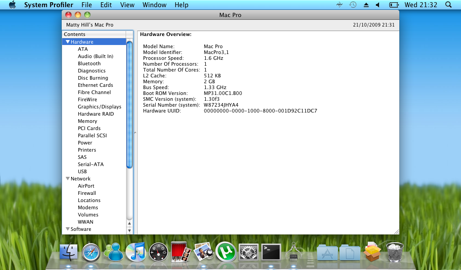Image resolution: width=461 pixels, height=270 pixels.
Task: Launch uTorrent from the Dock
Action: tap(226, 252)
